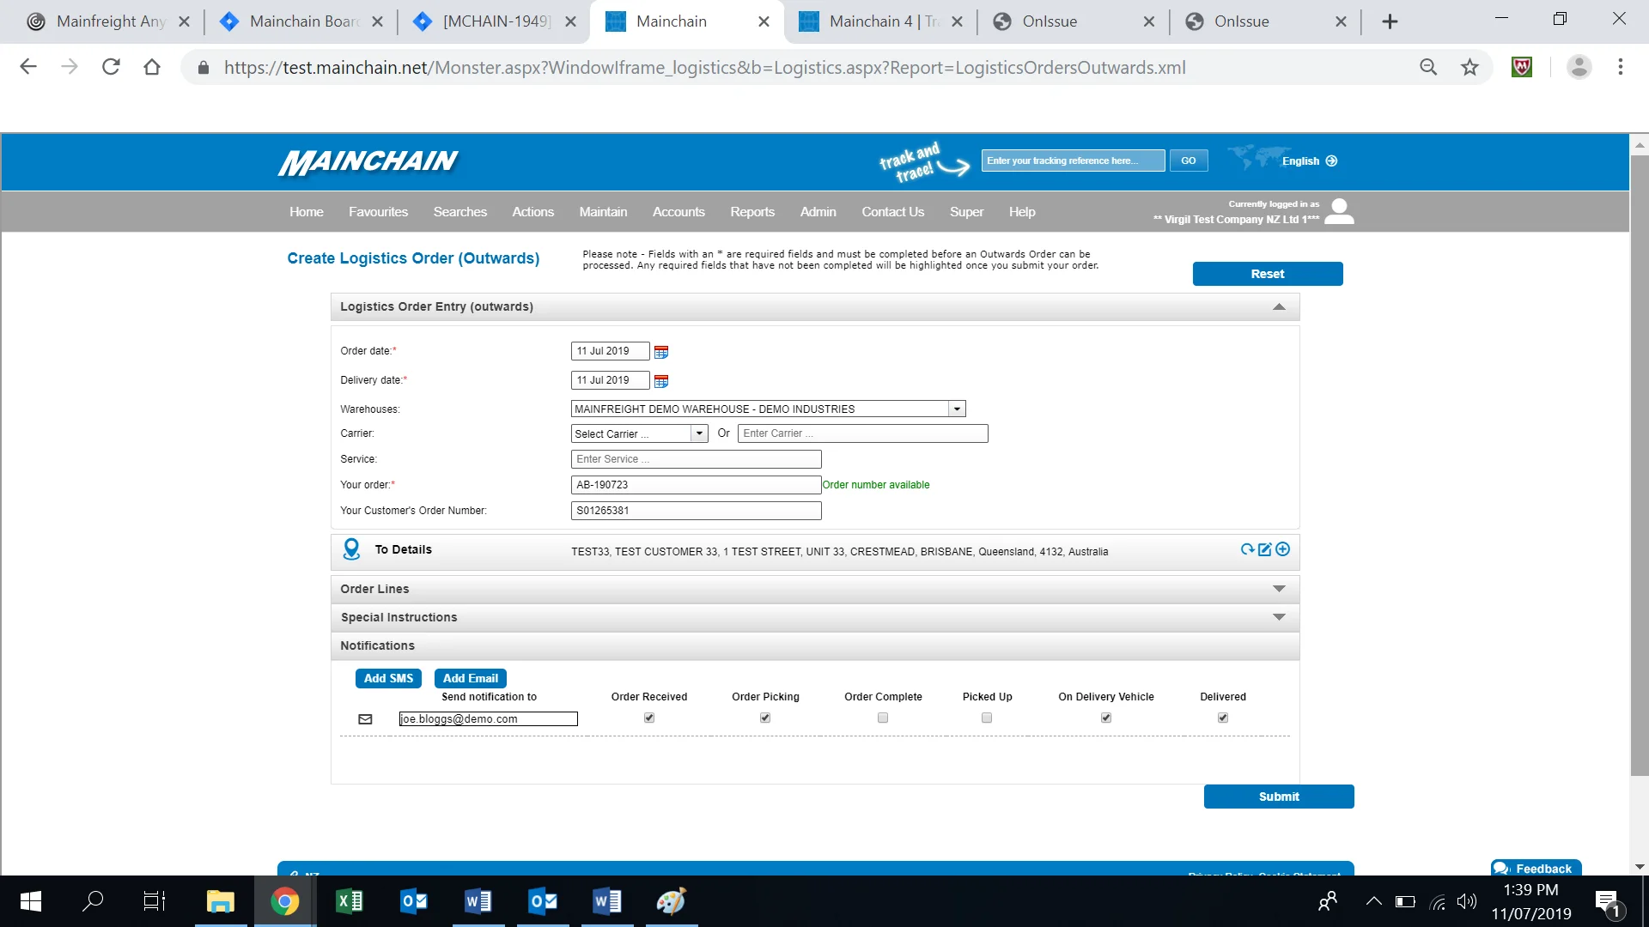Viewport: 1649px width, 927px height.
Task: Click the calendar icon for Delivery date
Action: pos(660,381)
